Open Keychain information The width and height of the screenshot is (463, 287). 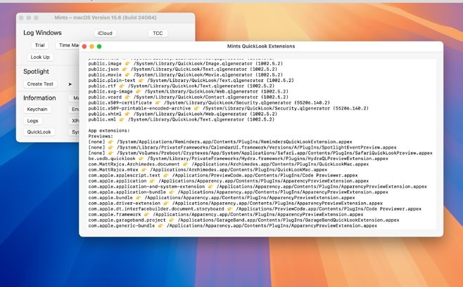(37, 109)
